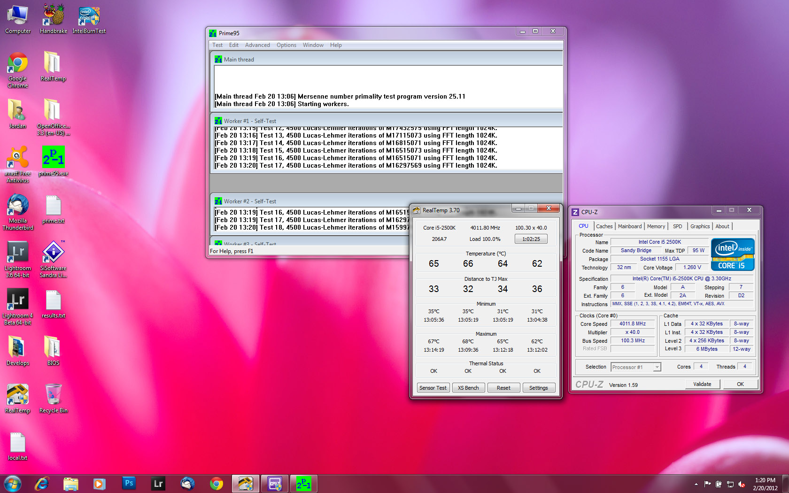This screenshot has height=493, width=789.
Task: Click the Lightroom taskbar icon
Action: tap(158, 483)
